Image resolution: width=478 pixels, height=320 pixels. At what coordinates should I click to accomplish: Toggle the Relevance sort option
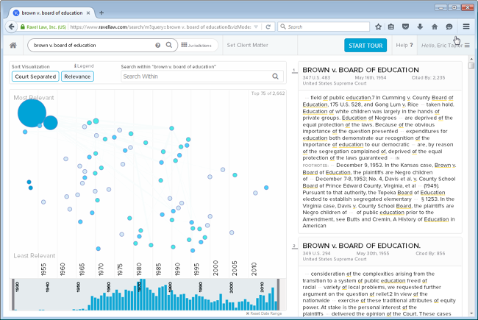pyautogui.click(x=77, y=77)
